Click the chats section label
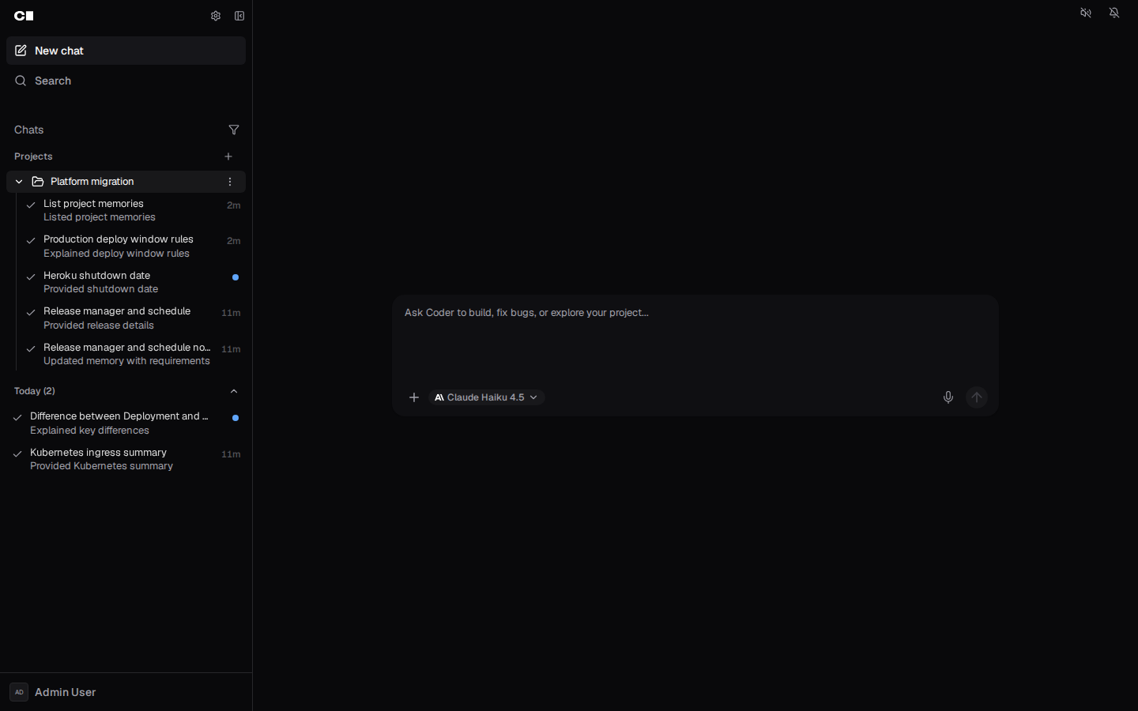The width and height of the screenshot is (1138, 711). (x=29, y=130)
